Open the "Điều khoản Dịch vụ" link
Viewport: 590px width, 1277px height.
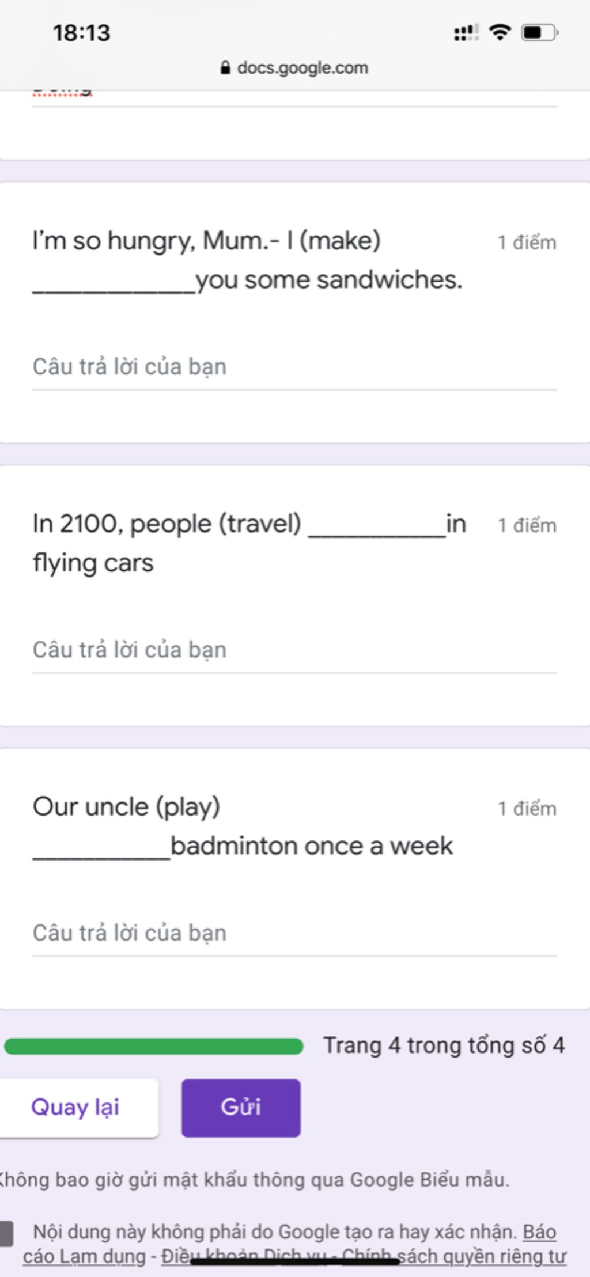pyautogui.click(x=243, y=1257)
